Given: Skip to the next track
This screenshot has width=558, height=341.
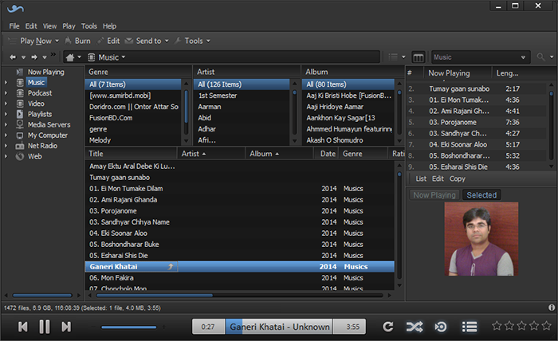Looking at the screenshot, I should (x=66, y=327).
